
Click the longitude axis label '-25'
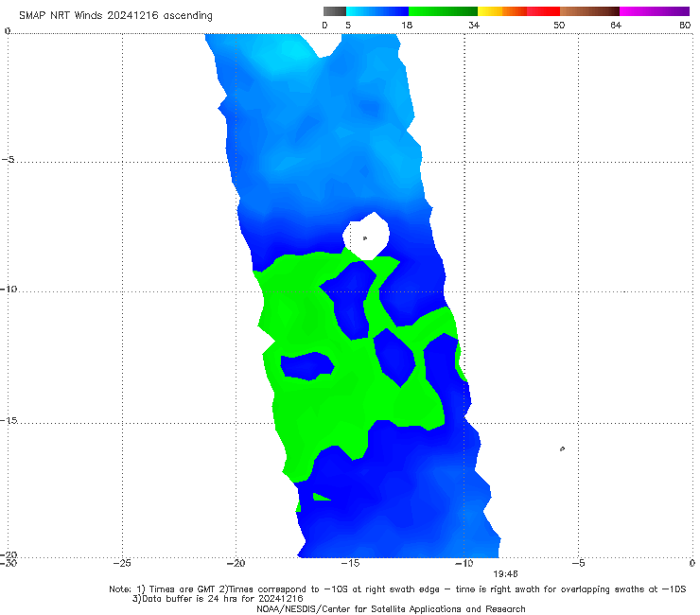tap(121, 563)
